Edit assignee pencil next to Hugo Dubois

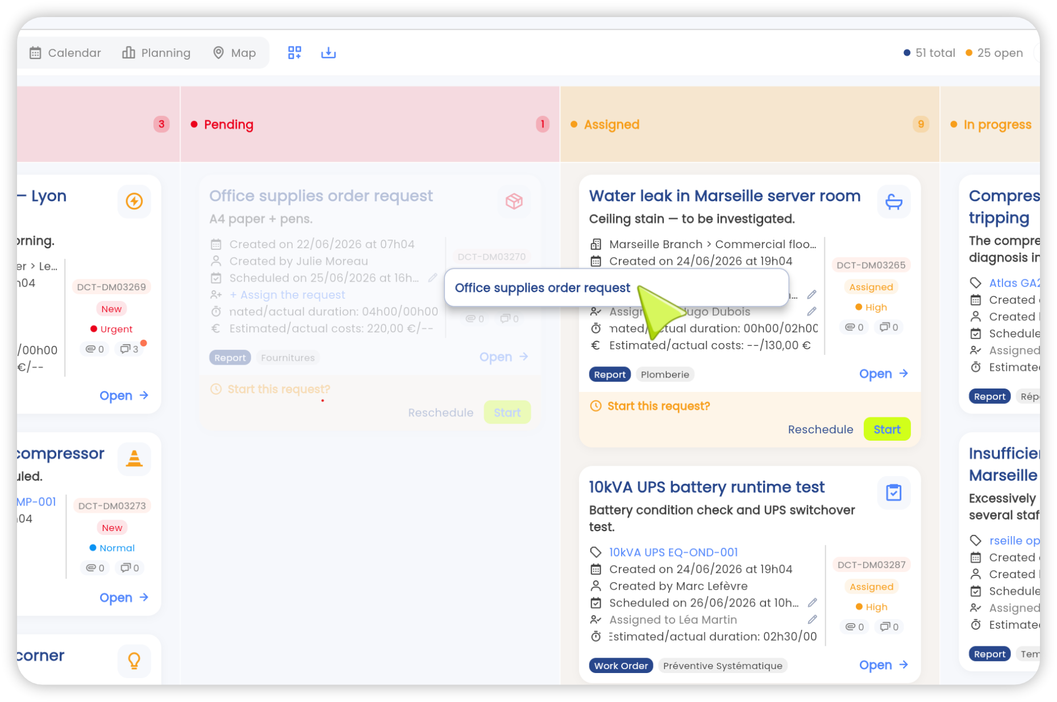[812, 311]
